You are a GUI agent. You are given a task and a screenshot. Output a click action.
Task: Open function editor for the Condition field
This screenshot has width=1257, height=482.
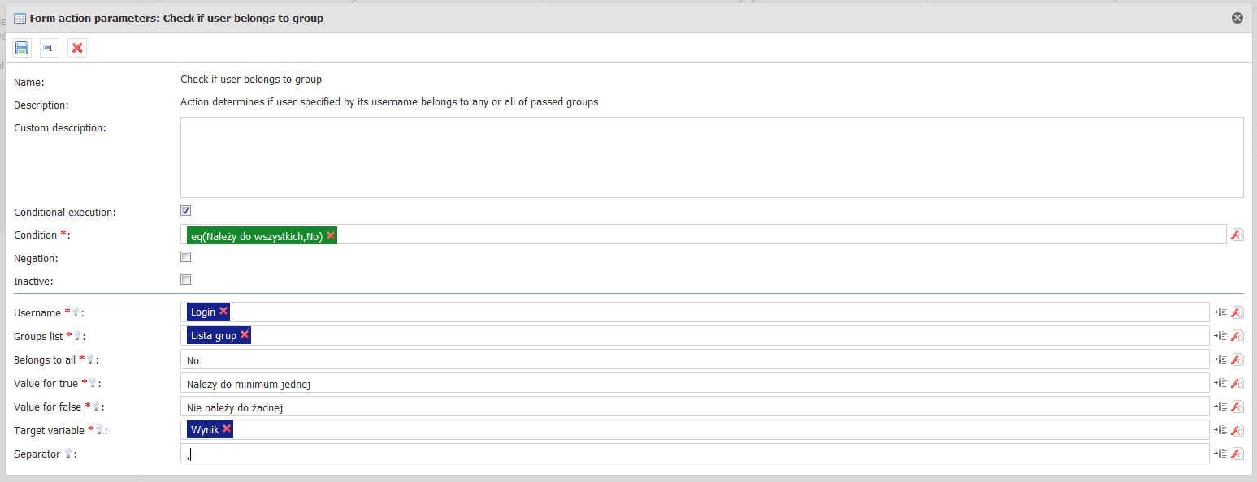[x=1237, y=235]
